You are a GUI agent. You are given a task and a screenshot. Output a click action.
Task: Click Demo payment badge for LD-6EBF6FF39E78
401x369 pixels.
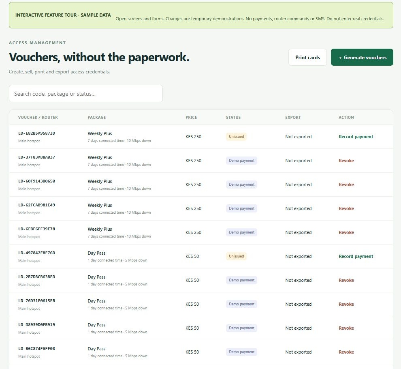[241, 232]
